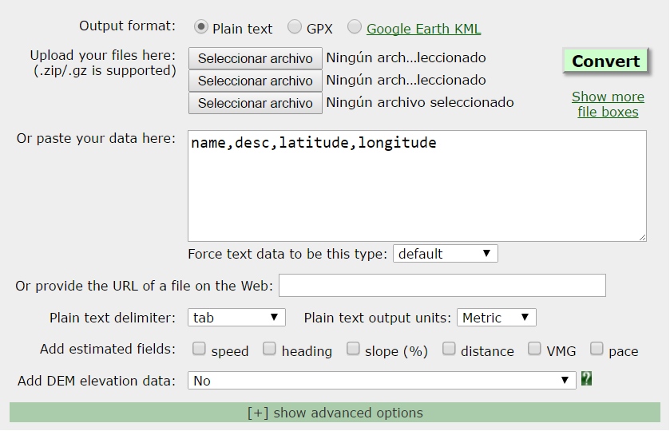Click the 'Or paste your data here:' label
The height and width of the screenshot is (431, 670).
(x=96, y=138)
